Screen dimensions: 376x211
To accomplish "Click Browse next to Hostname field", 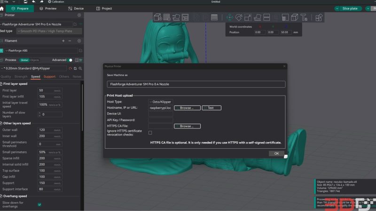I will 187,108.
